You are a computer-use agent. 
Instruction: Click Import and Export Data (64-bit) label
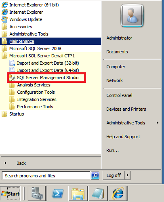click(48, 70)
